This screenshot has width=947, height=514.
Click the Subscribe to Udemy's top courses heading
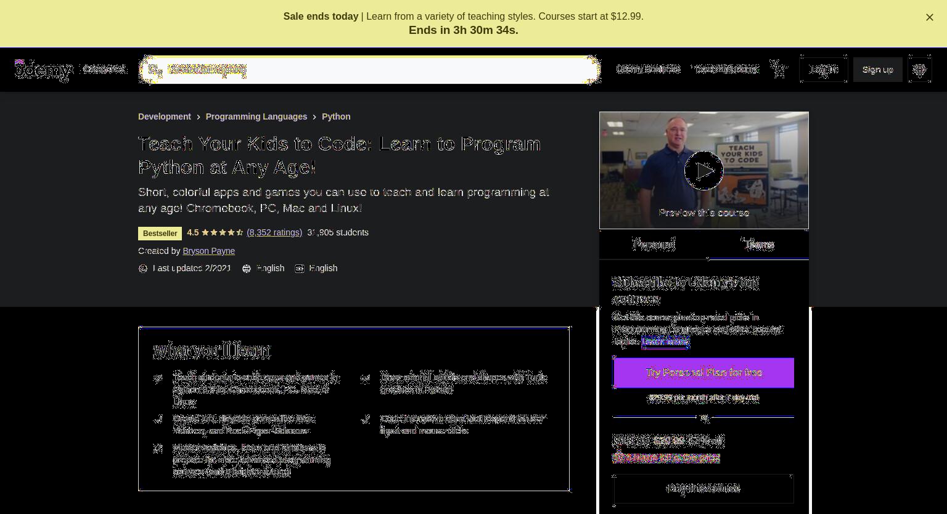686,290
